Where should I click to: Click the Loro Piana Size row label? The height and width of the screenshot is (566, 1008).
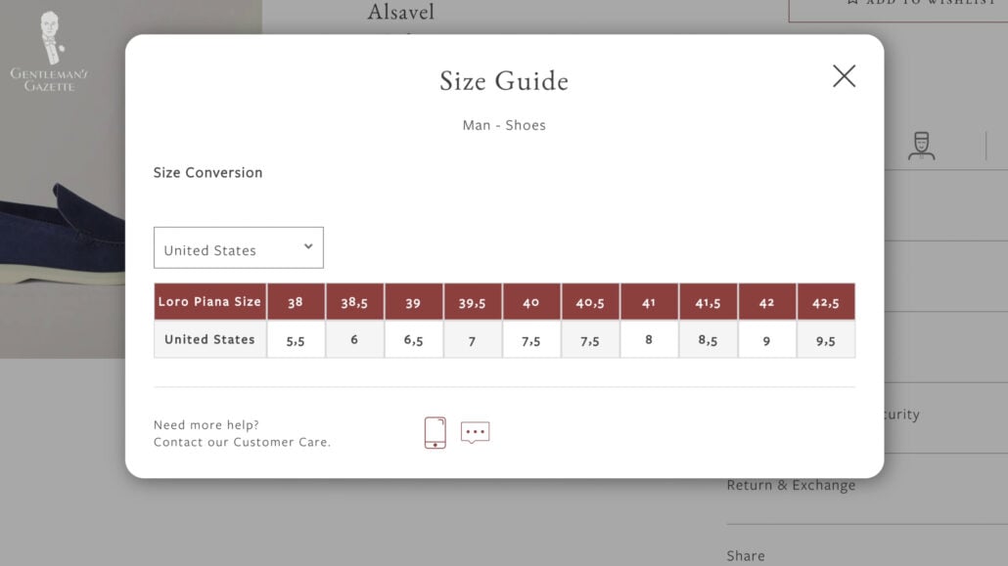tap(209, 302)
